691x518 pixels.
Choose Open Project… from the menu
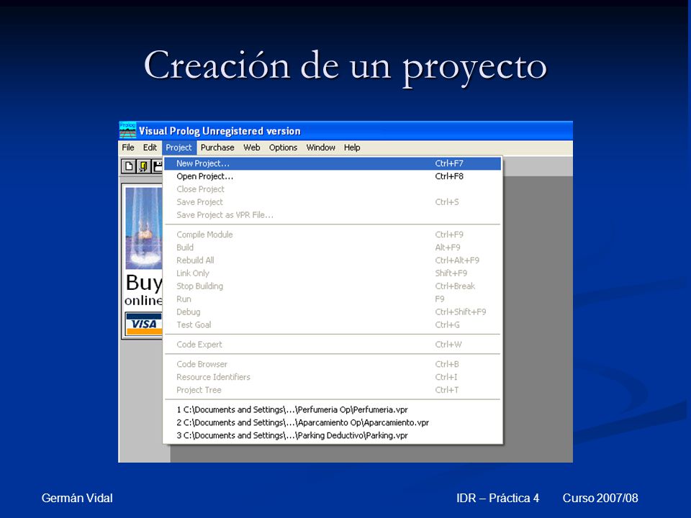click(333, 176)
